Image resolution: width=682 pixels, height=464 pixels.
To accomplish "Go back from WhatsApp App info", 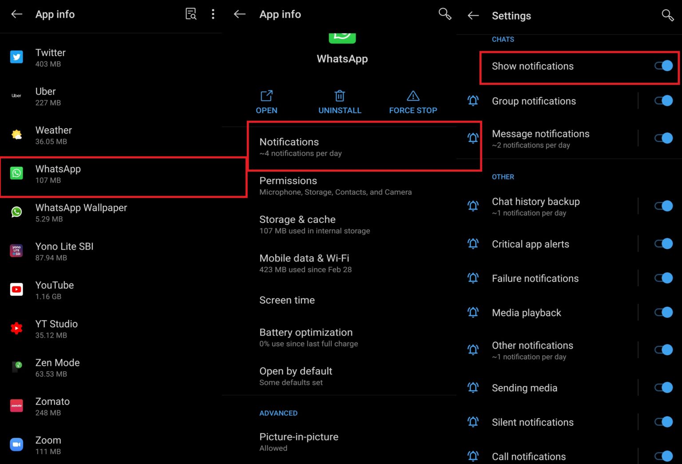I will 240,14.
